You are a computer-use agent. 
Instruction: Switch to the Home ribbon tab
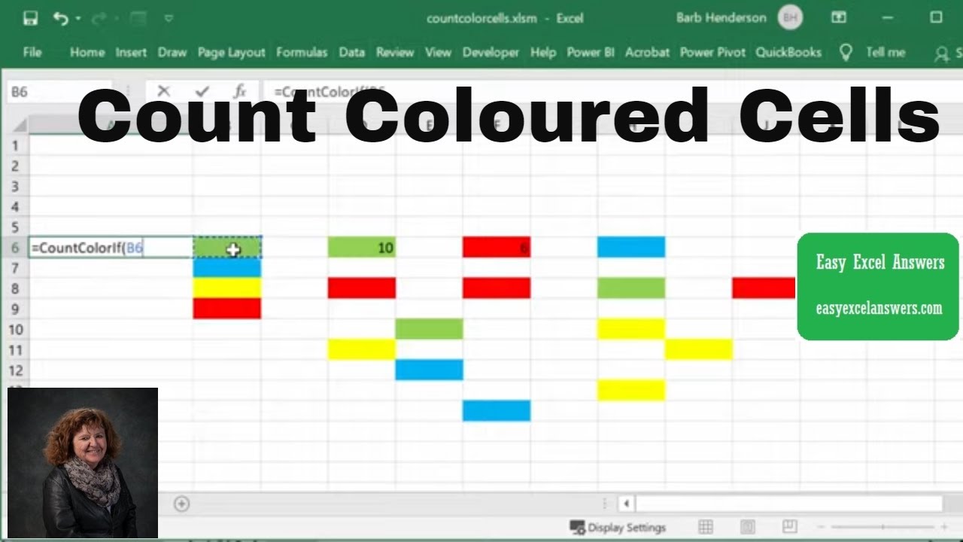(87, 52)
